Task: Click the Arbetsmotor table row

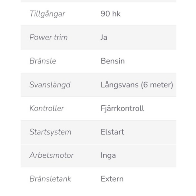Action: pos(98,156)
